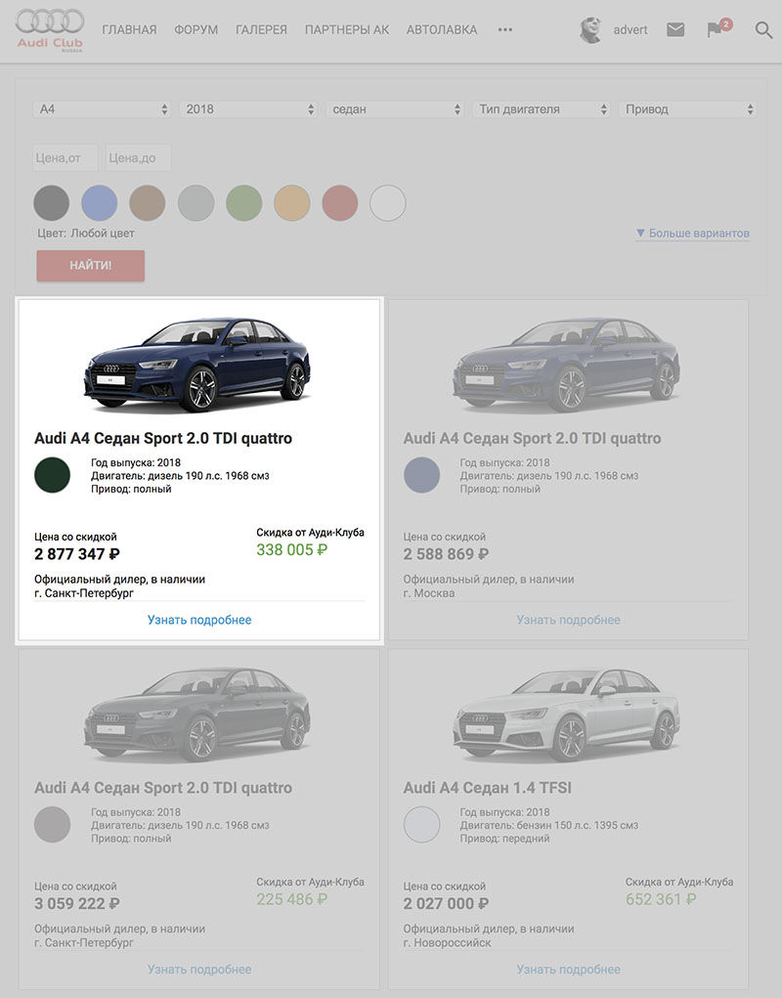Image resolution: width=782 pixels, height=998 pixels.
Task: Open the Audi A4 Седан 1.4 TFSI title
Action: tap(488, 788)
